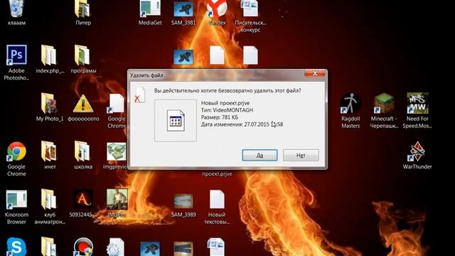
Task: Select the SAM_3989 image file
Action: tap(183, 206)
